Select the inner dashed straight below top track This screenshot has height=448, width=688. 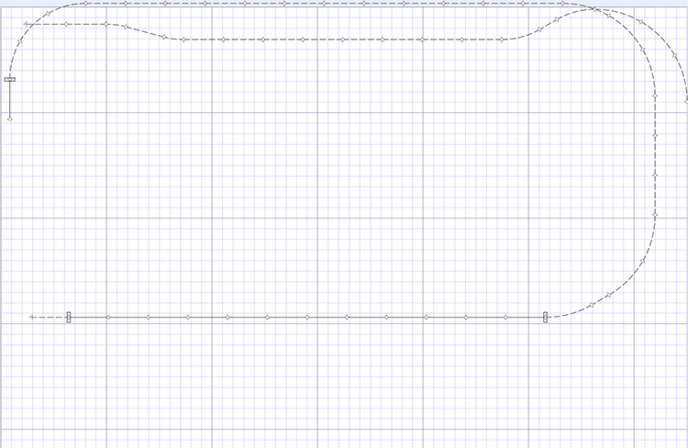pos(339,39)
